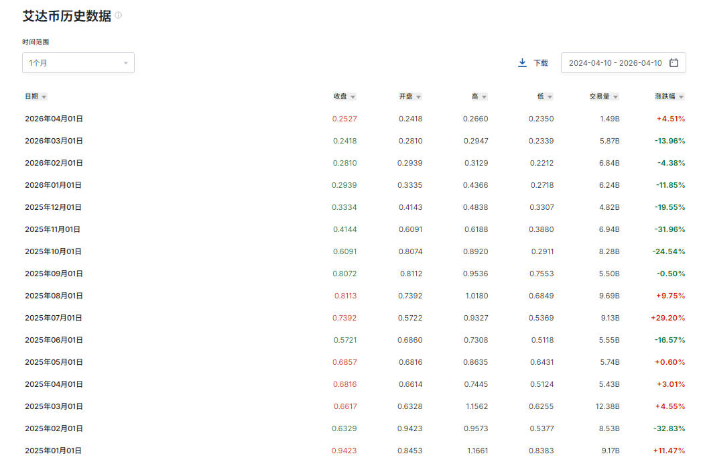Click the change value +0.60%

(x=670, y=362)
